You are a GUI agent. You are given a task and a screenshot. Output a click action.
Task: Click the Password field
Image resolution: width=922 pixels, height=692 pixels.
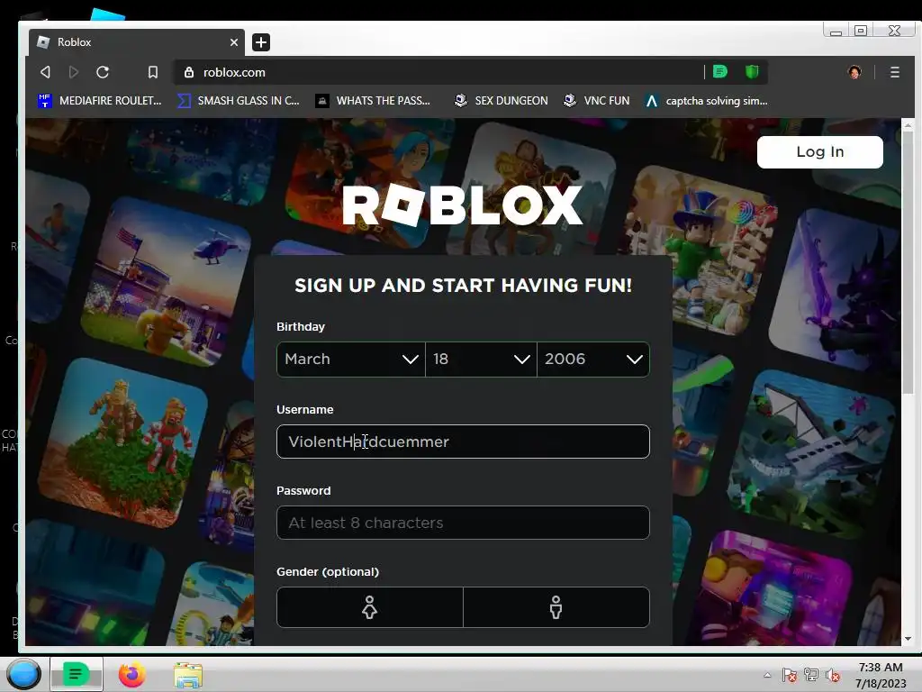pyautogui.click(x=463, y=523)
